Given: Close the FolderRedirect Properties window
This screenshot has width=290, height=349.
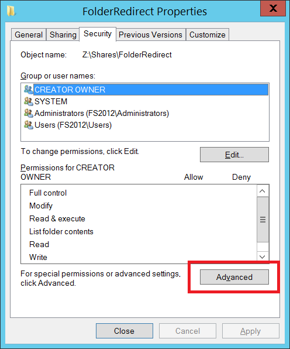Looking at the screenshot, I should click(273, 8).
